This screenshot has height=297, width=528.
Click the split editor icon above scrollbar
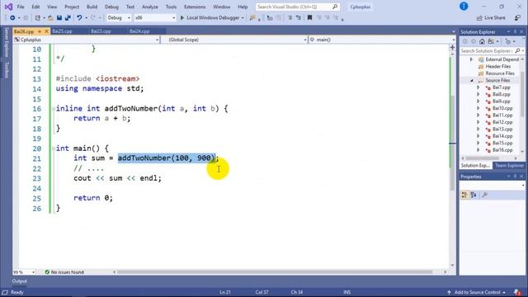point(452,48)
